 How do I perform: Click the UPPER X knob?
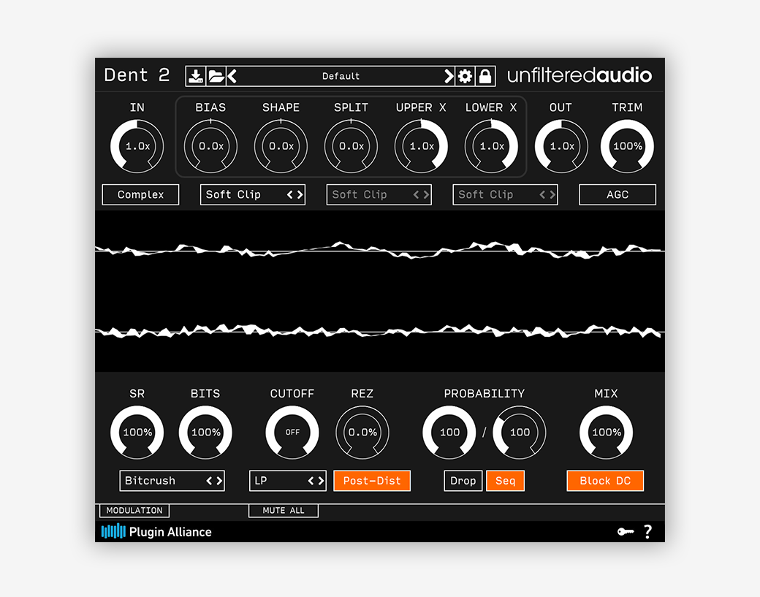pyautogui.click(x=421, y=146)
